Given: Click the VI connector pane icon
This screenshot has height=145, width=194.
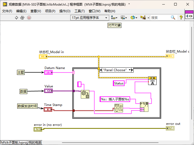Looking at the screenshot, I should [189, 15].
